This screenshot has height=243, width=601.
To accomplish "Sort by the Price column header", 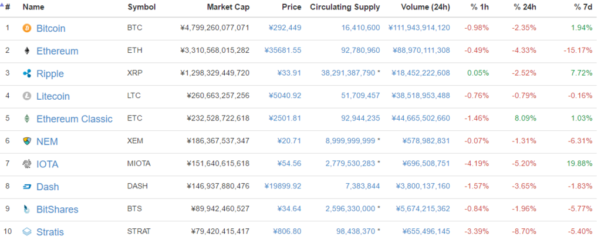I will (x=291, y=7).
